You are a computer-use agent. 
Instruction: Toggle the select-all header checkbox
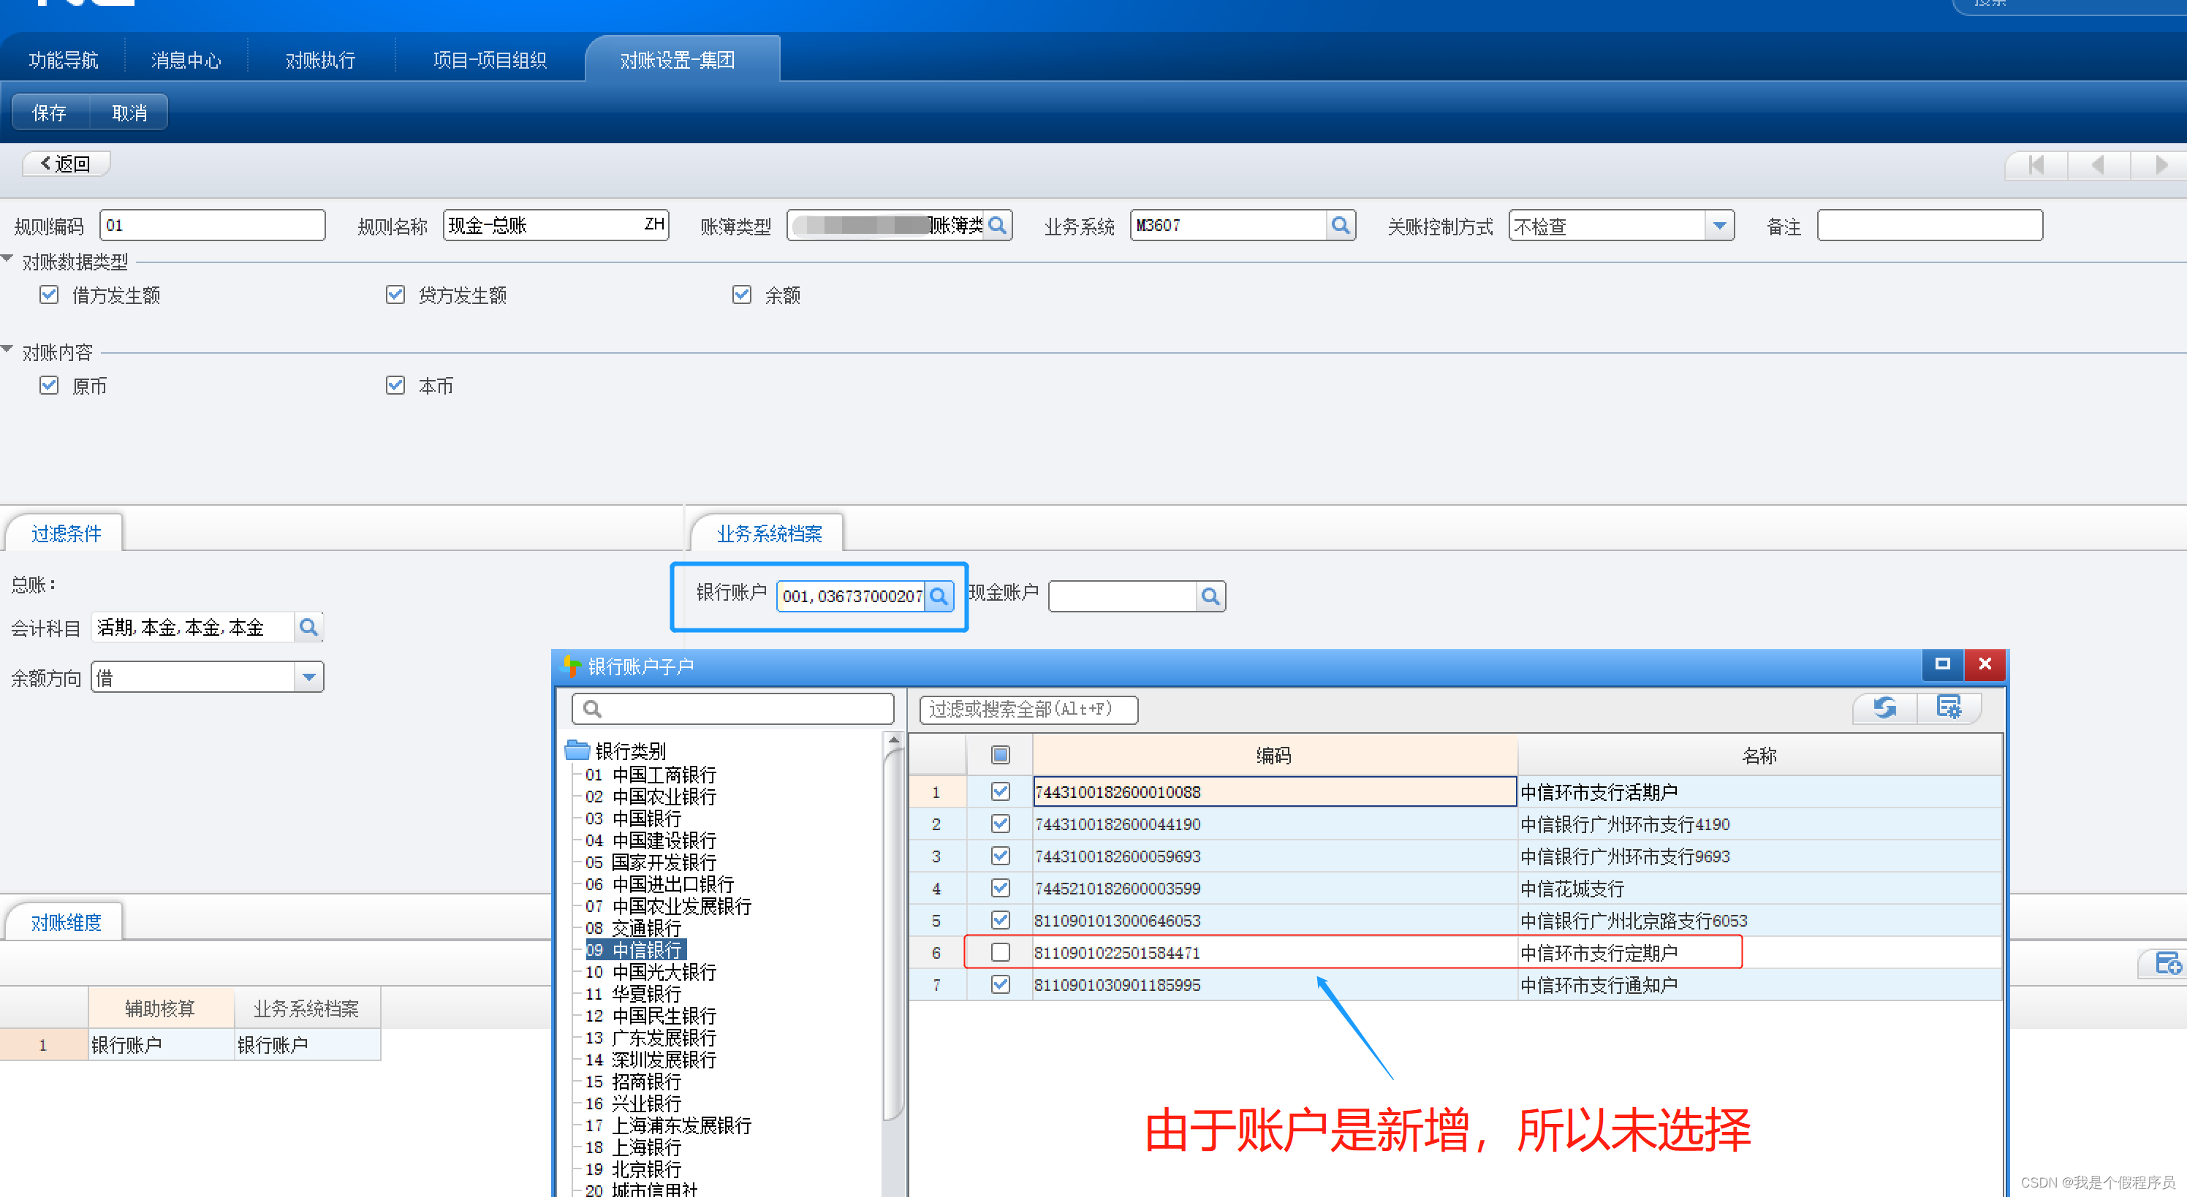tap(1001, 755)
